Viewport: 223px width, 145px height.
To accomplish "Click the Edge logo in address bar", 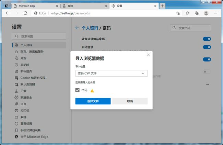I will 36,13.
